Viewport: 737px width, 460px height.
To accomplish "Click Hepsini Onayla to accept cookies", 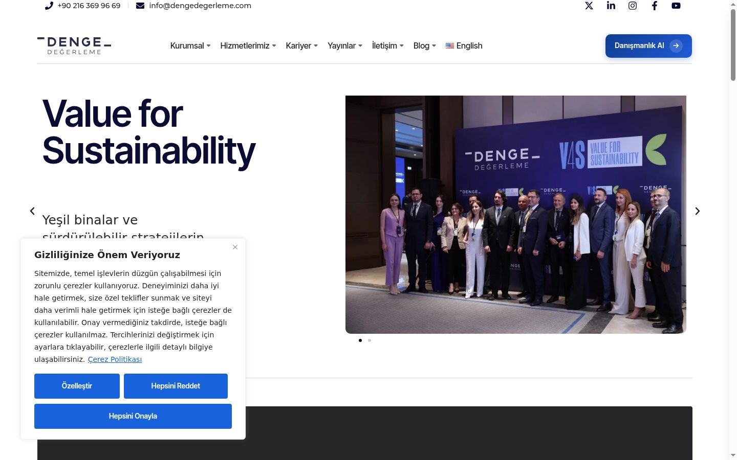I will click(133, 416).
